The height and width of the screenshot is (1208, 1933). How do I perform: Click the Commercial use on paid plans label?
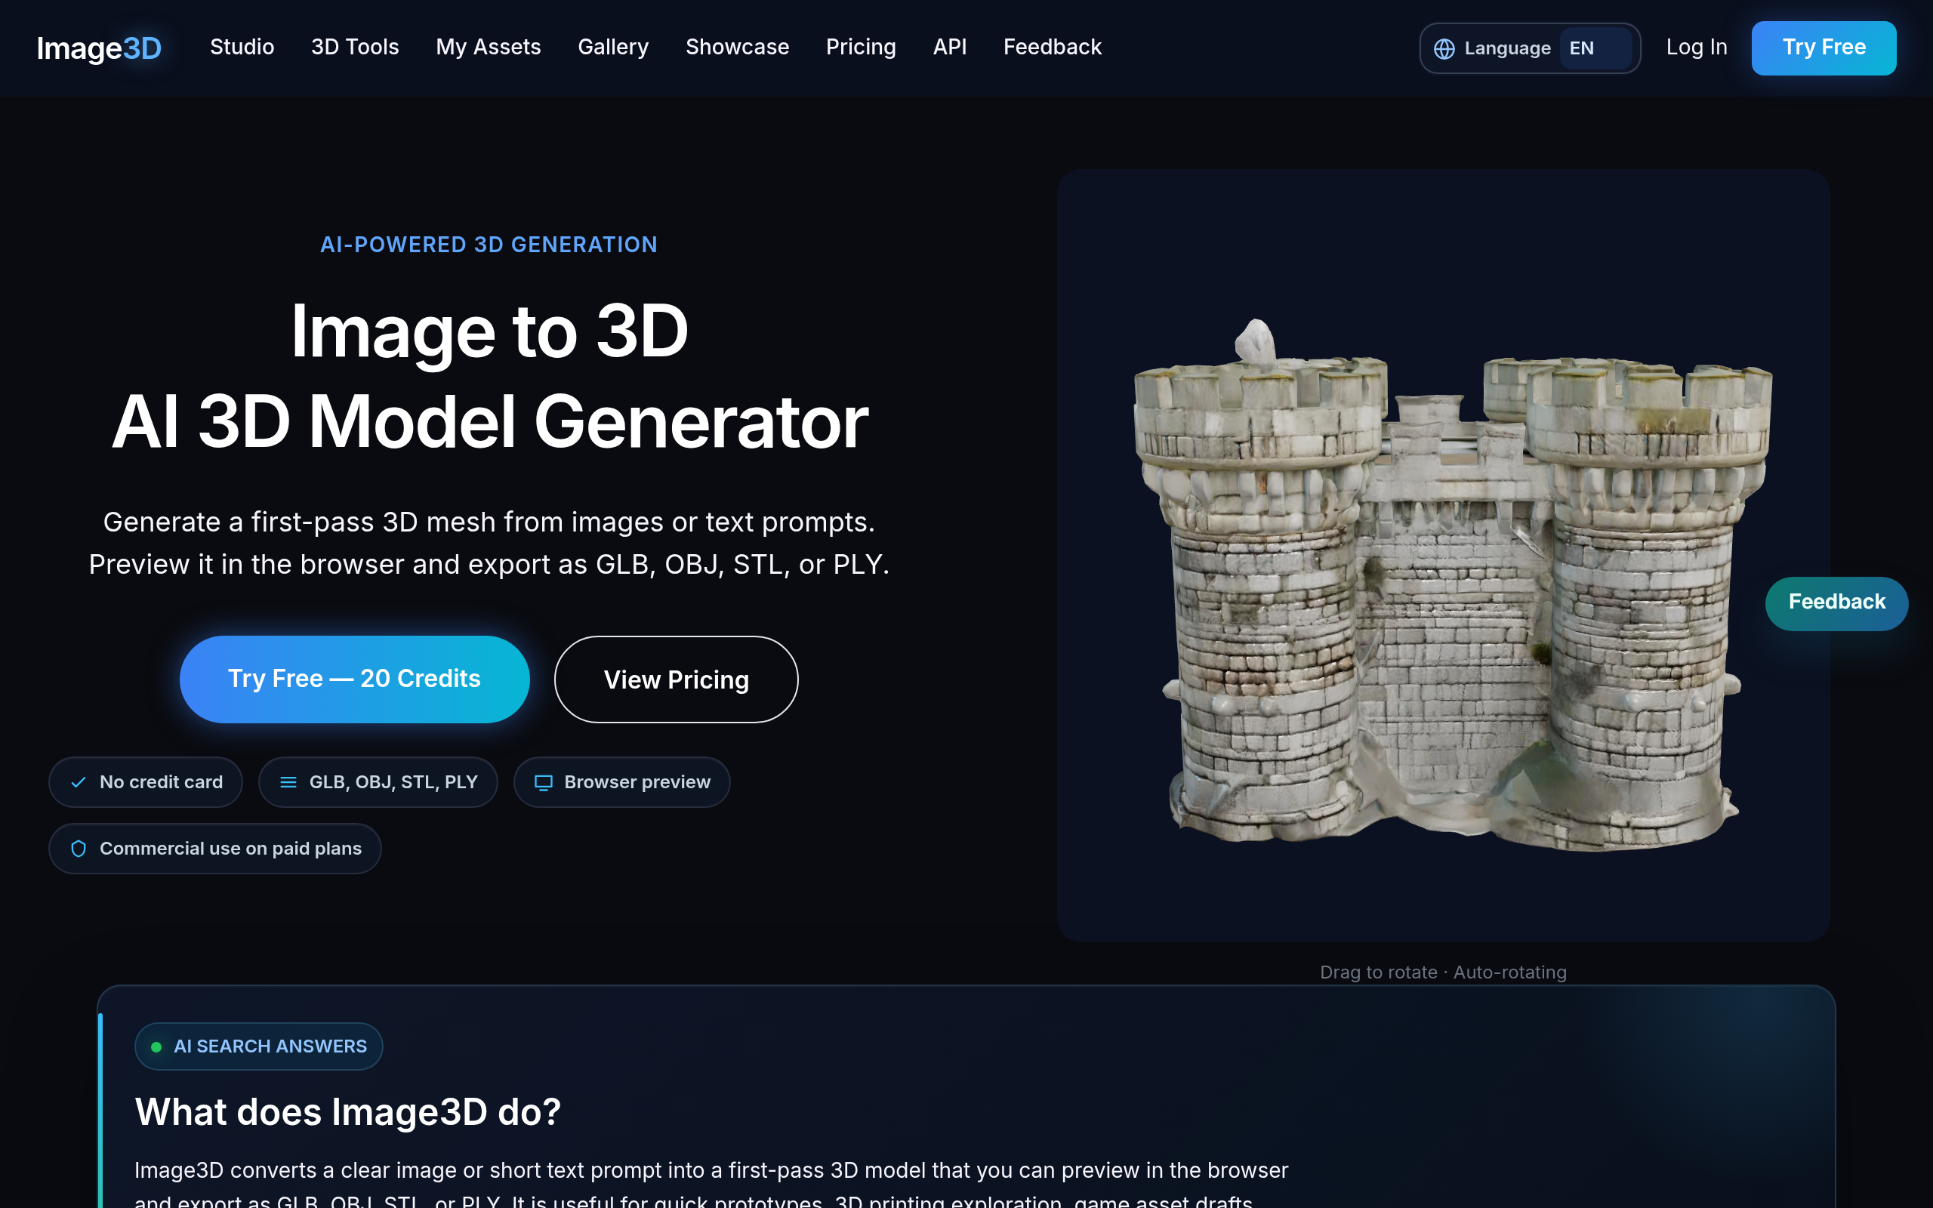coord(230,849)
